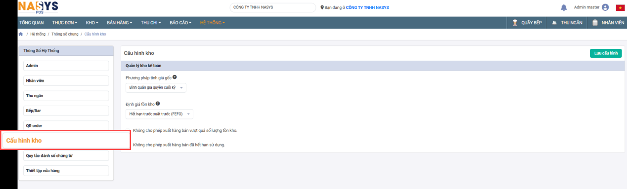This screenshot has width=627, height=189.
Task: Expand the BÁN HÀNG menu
Action: click(x=119, y=23)
